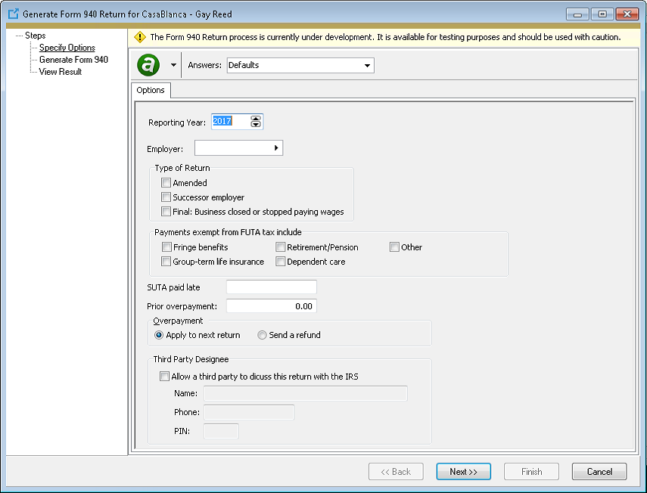Check the Successor employer option

click(x=166, y=197)
